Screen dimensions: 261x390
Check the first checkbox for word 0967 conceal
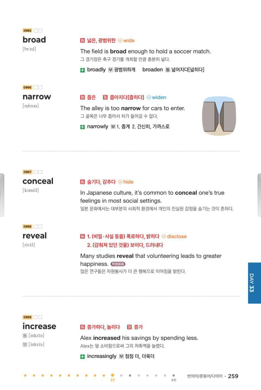click(36, 172)
